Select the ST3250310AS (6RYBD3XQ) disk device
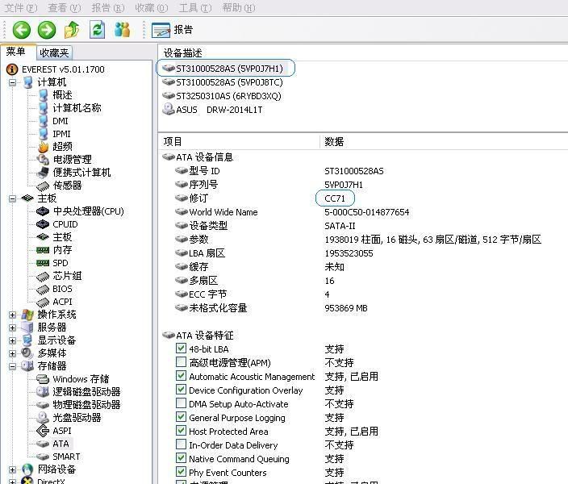This screenshot has height=484, width=568. (x=228, y=96)
